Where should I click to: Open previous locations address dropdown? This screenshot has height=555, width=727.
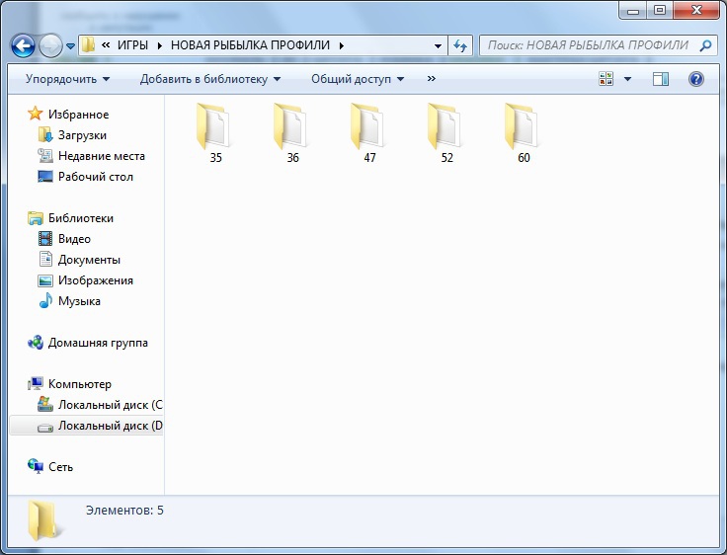coord(438,45)
